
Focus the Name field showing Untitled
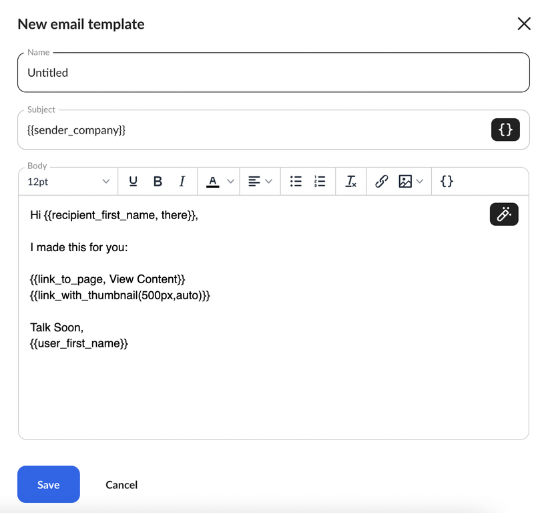[x=274, y=72]
